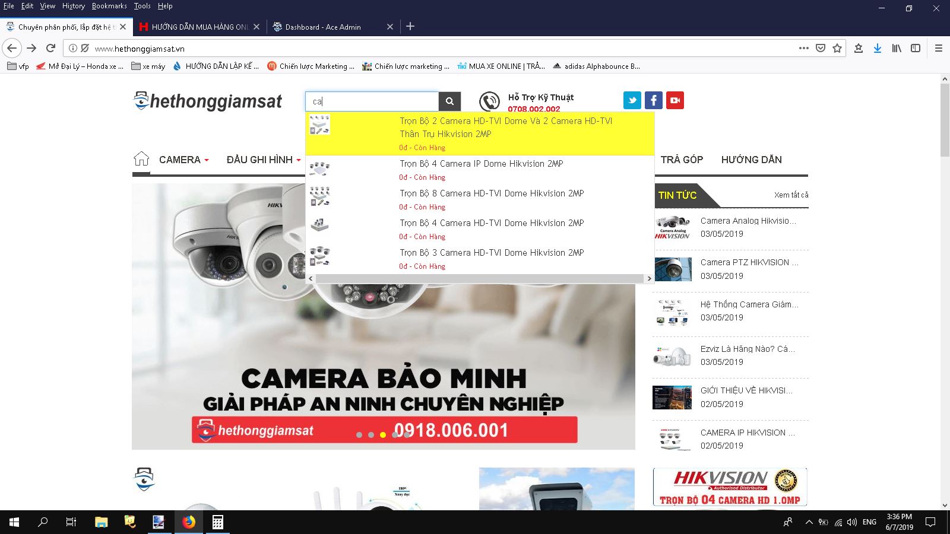Open the Tools menu
This screenshot has width=950, height=534.
(x=142, y=6)
